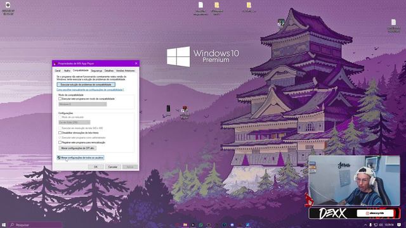Open the notification center icon
This screenshot has width=406, height=228.
coord(399,225)
